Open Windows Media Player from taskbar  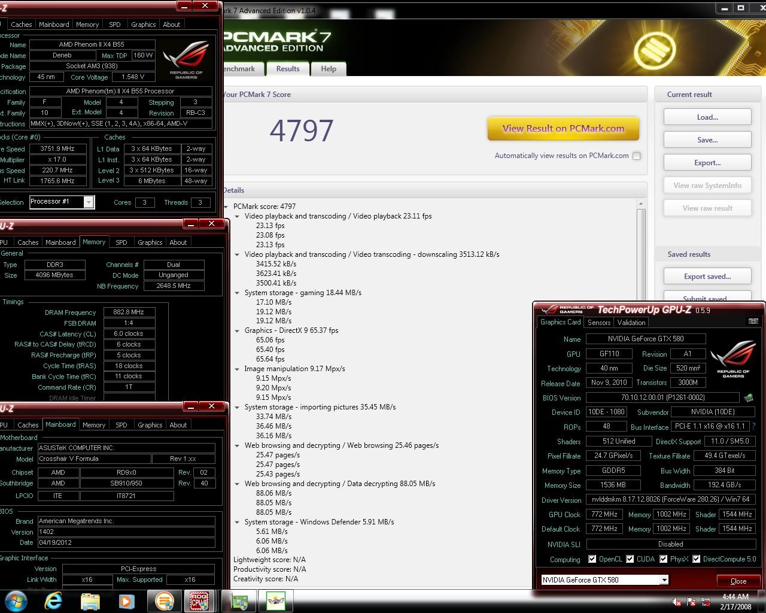[126, 601]
